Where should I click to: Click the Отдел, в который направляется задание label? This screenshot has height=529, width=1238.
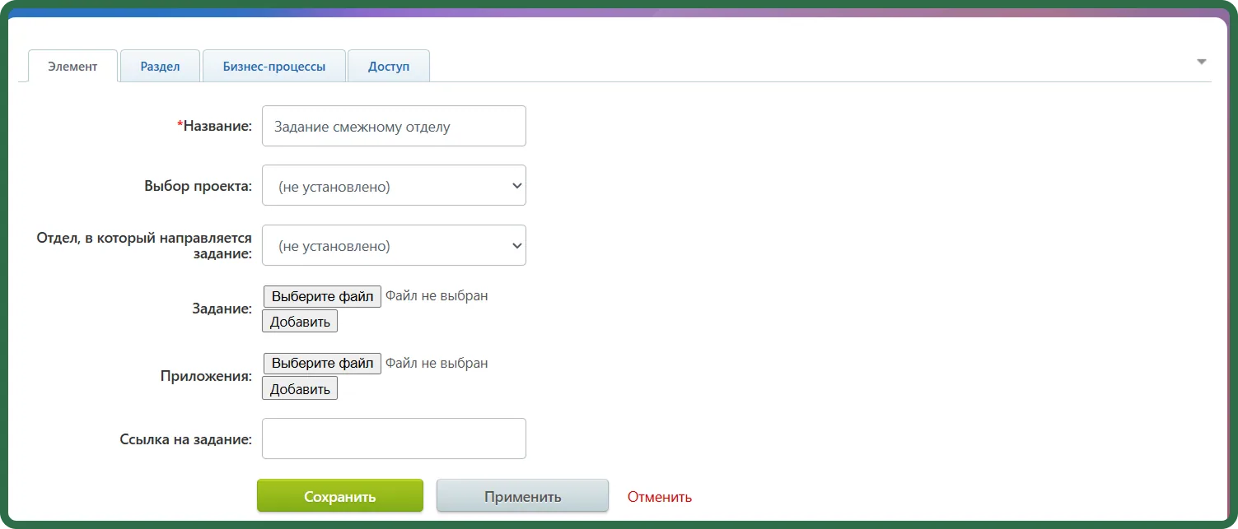144,246
